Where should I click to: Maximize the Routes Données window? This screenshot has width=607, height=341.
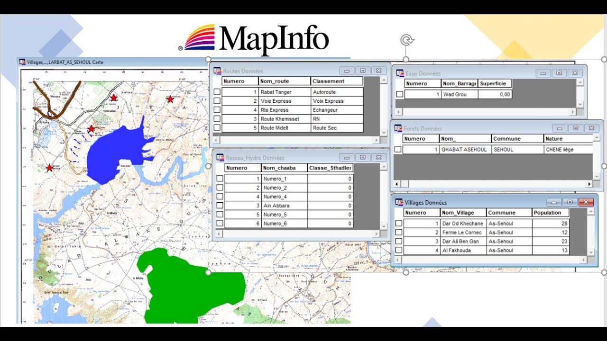(362, 71)
